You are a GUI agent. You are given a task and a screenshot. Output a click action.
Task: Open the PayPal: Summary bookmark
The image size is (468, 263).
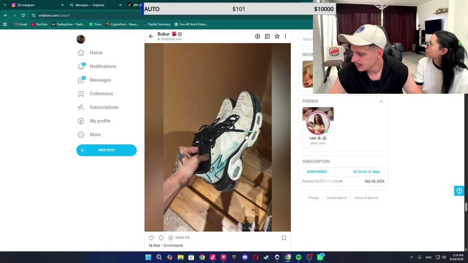click(x=157, y=24)
